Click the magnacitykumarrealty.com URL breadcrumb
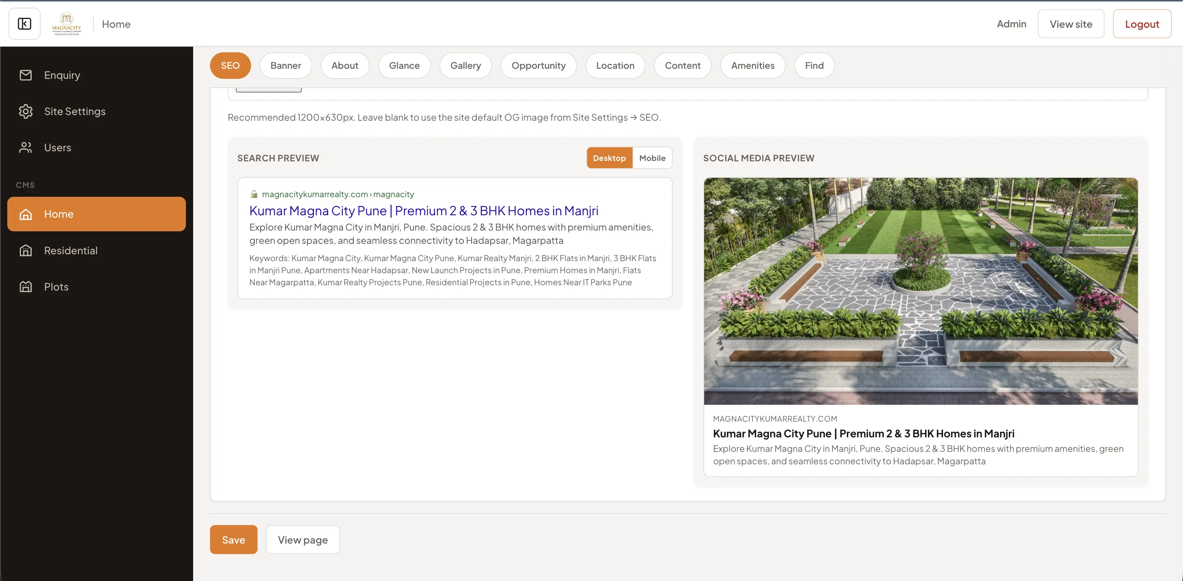Screen dimensions: 1183x581 [338, 194]
